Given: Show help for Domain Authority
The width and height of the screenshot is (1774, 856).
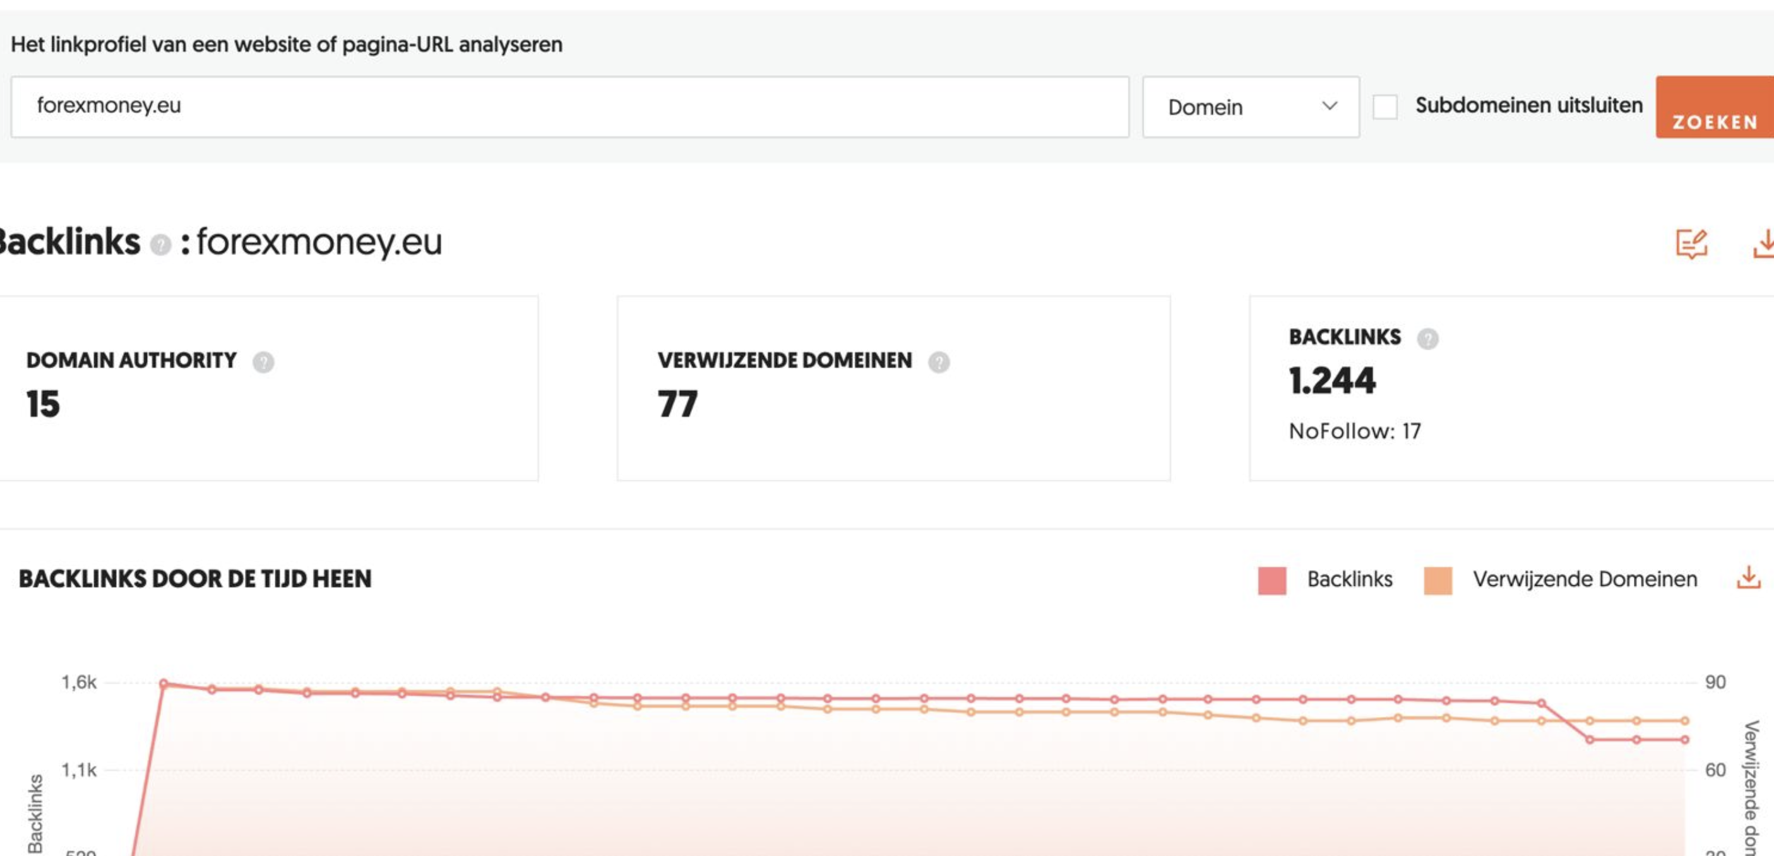Looking at the screenshot, I should [x=263, y=362].
